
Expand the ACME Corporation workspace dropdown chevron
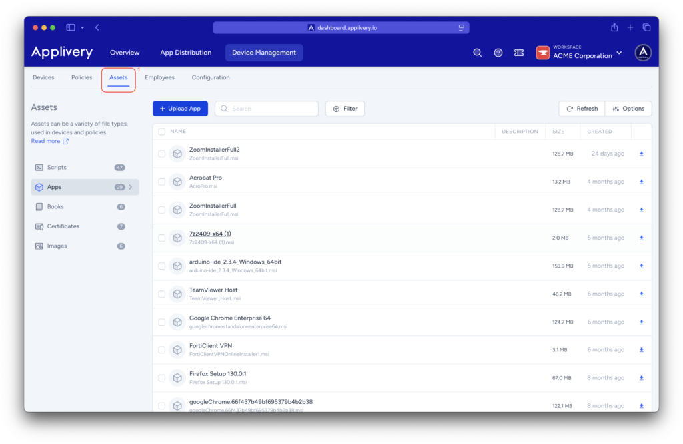point(619,53)
